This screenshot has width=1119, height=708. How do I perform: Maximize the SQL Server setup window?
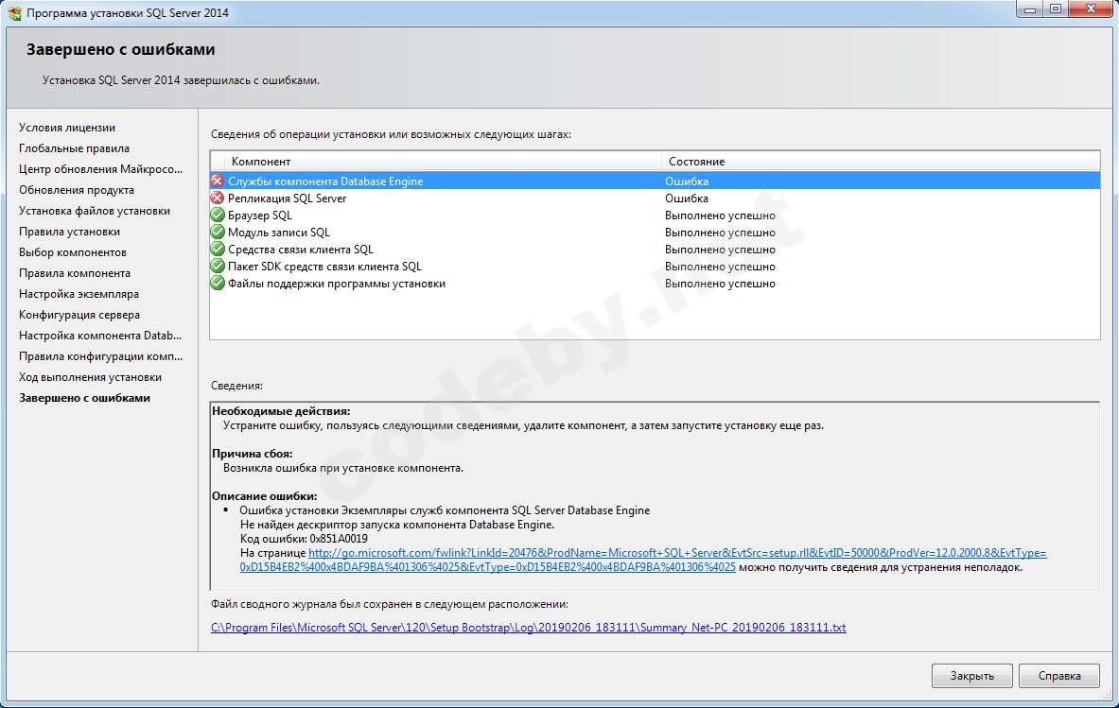click(x=1055, y=9)
